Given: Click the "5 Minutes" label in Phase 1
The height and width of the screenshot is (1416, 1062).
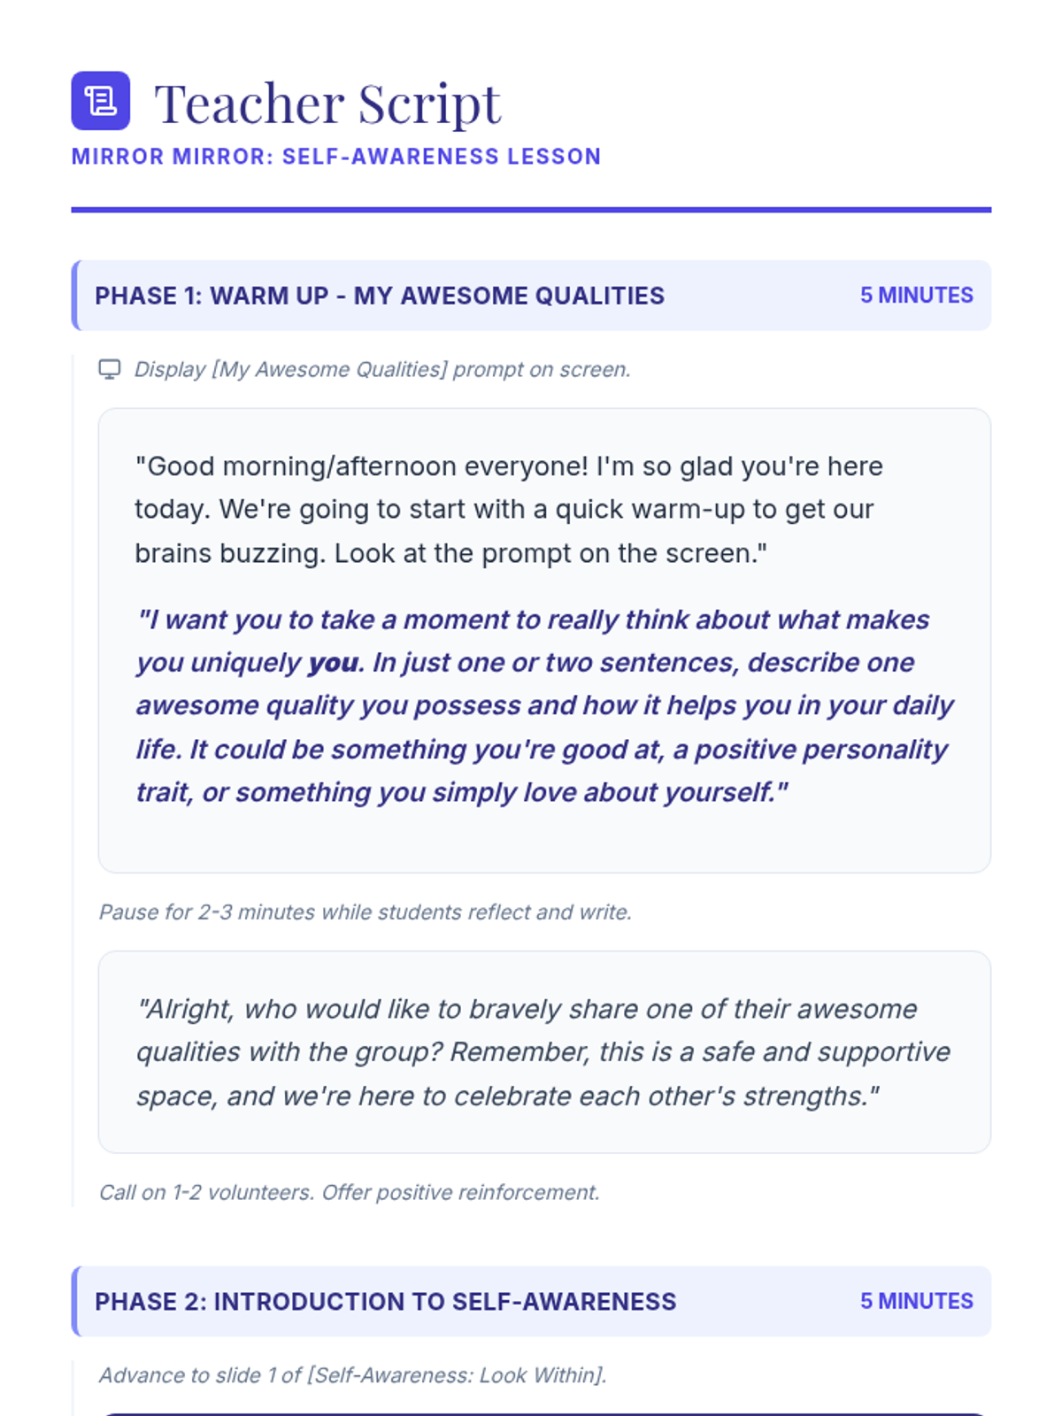Looking at the screenshot, I should click(x=916, y=296).
